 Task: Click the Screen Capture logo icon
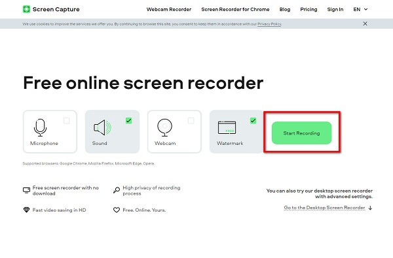click(26, 9)
